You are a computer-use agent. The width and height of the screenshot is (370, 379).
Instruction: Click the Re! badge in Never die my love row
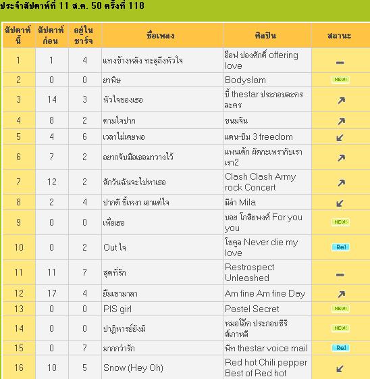point(340,247)
